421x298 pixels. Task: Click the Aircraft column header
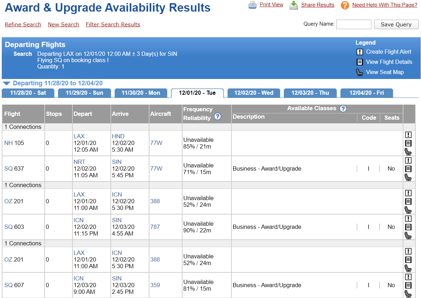click(166, 114)
